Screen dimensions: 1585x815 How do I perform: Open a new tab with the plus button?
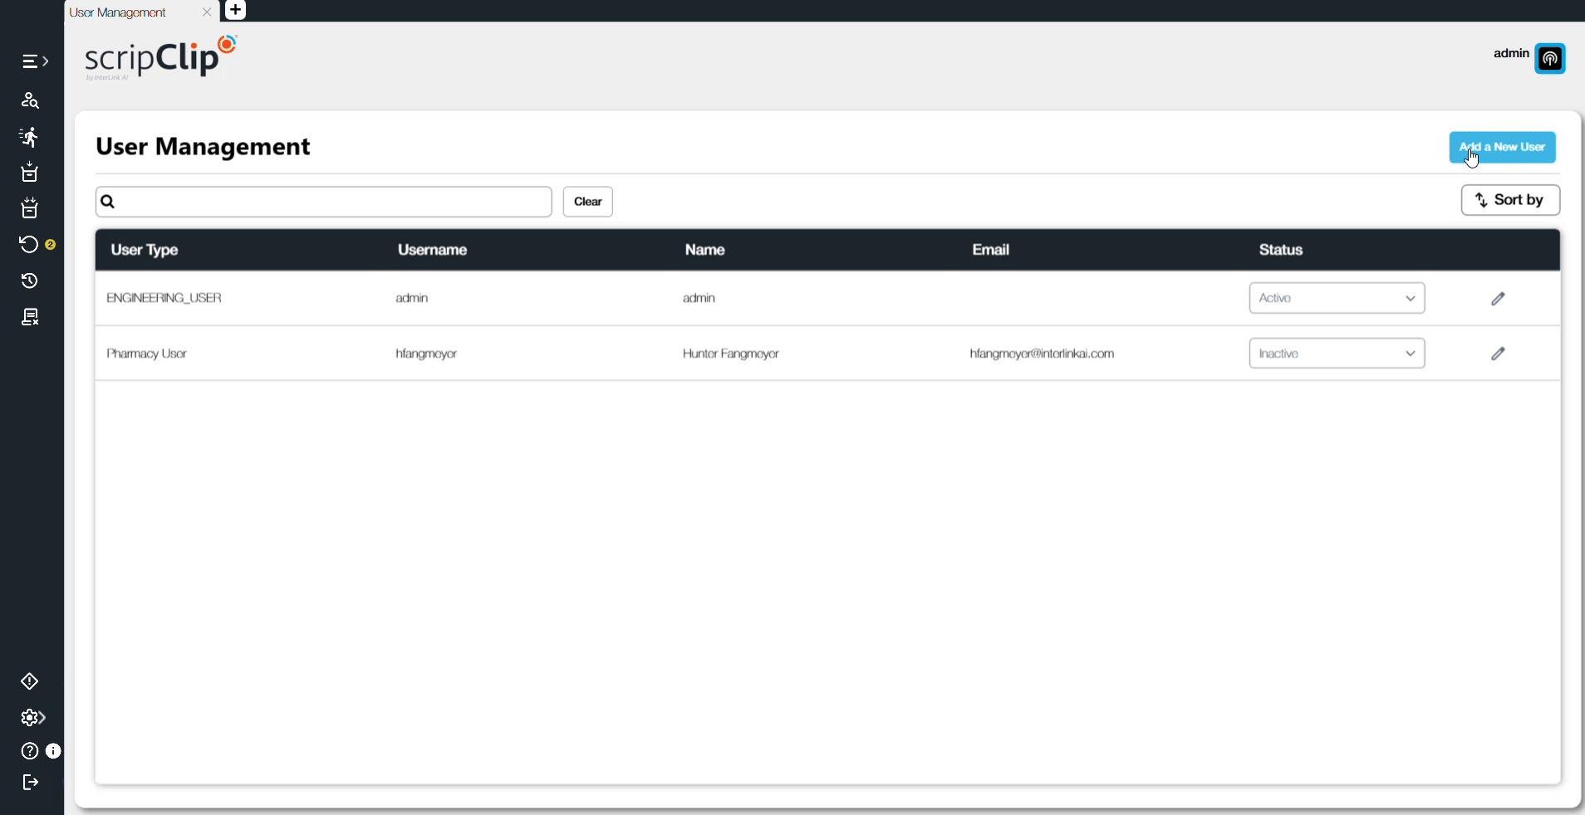point(237,10)
